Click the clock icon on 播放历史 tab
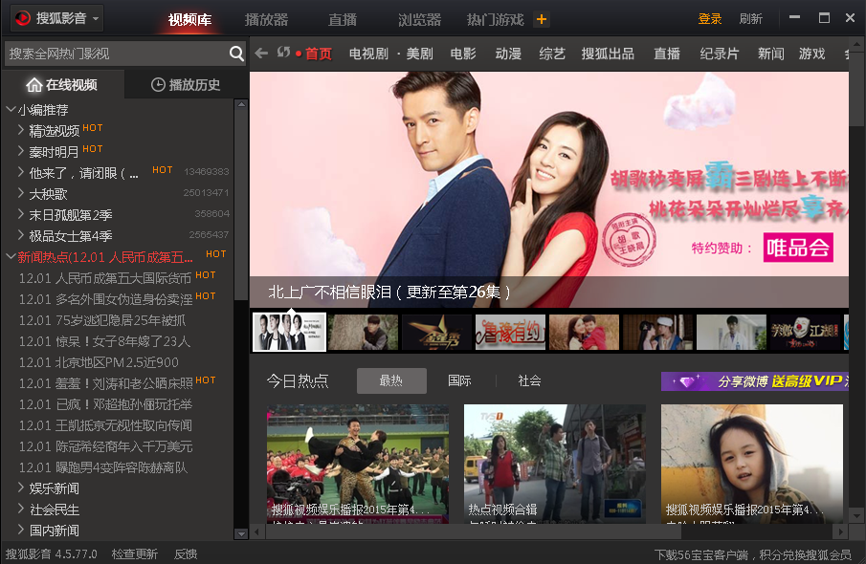866x564 pixels. click(158, 85)
